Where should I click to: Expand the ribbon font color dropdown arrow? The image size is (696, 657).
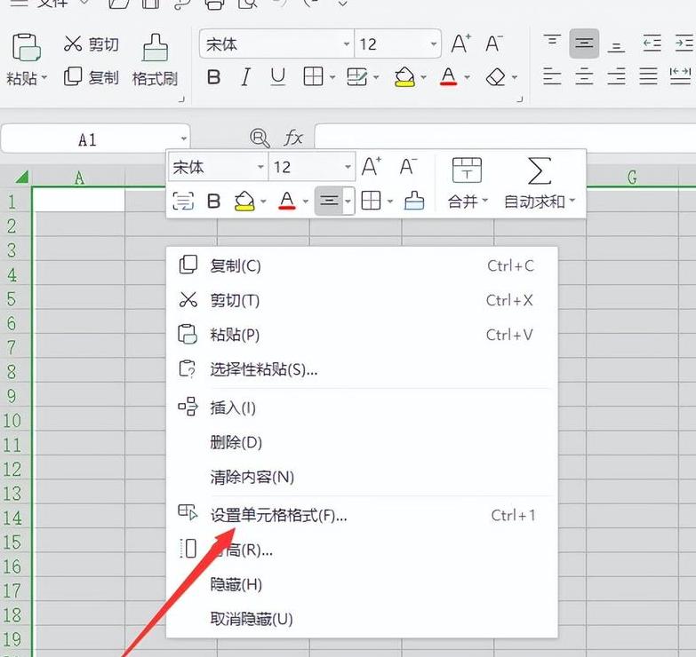pyautogui.click(x=467, y=77)
